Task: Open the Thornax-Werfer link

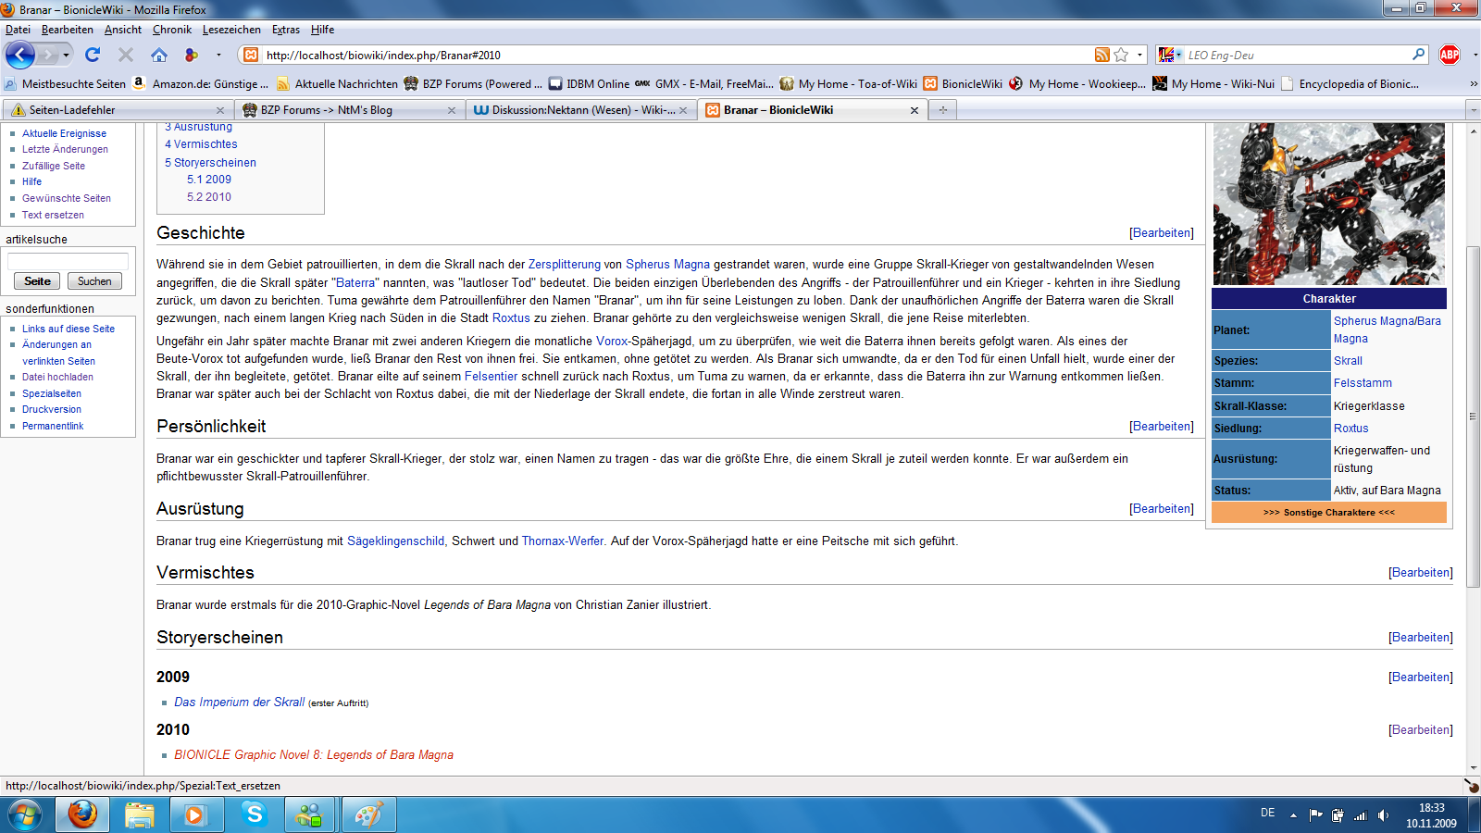Action: [x=561, y=541]
